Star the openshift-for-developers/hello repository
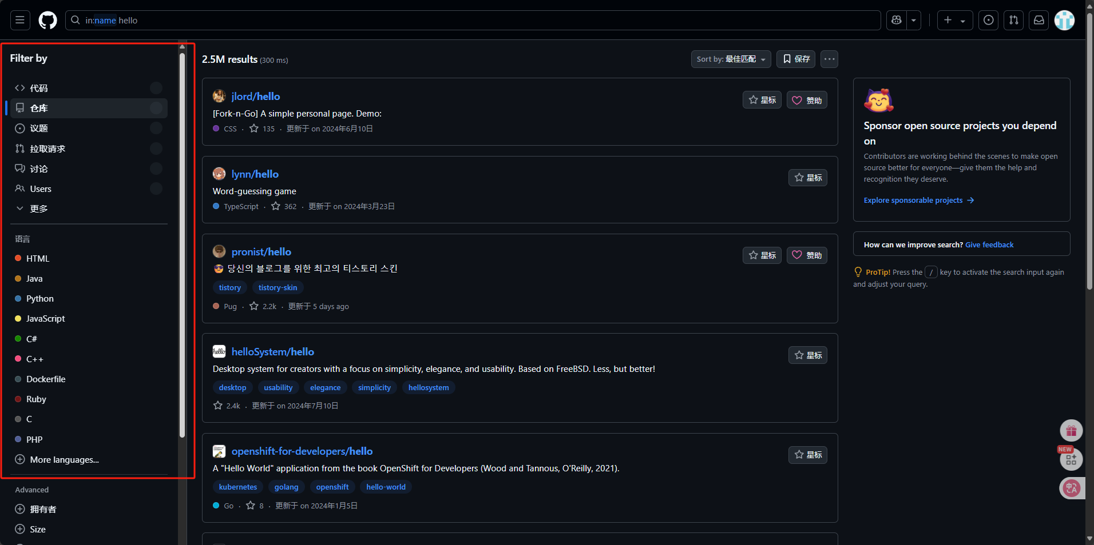This screenshot has height=545, width=1094. coord(808,455)
